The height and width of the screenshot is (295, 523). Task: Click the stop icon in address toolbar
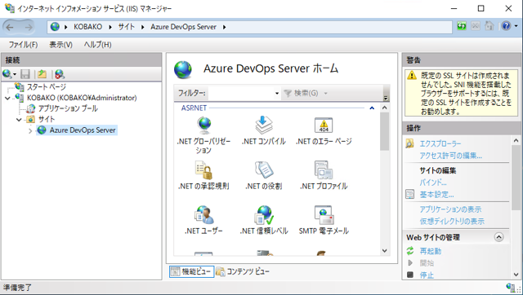pyautogui.click(x=476, y=26)
